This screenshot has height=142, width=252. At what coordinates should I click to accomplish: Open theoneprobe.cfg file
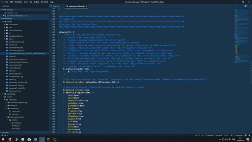click(x=15, y=91)
